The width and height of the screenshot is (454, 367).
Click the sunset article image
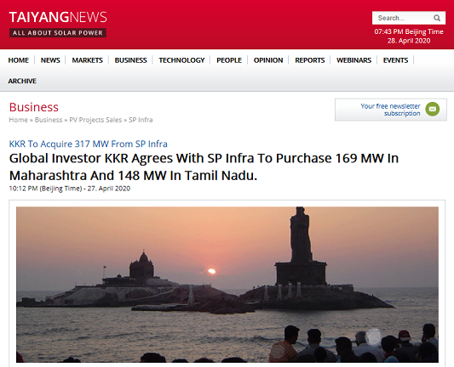227,285
